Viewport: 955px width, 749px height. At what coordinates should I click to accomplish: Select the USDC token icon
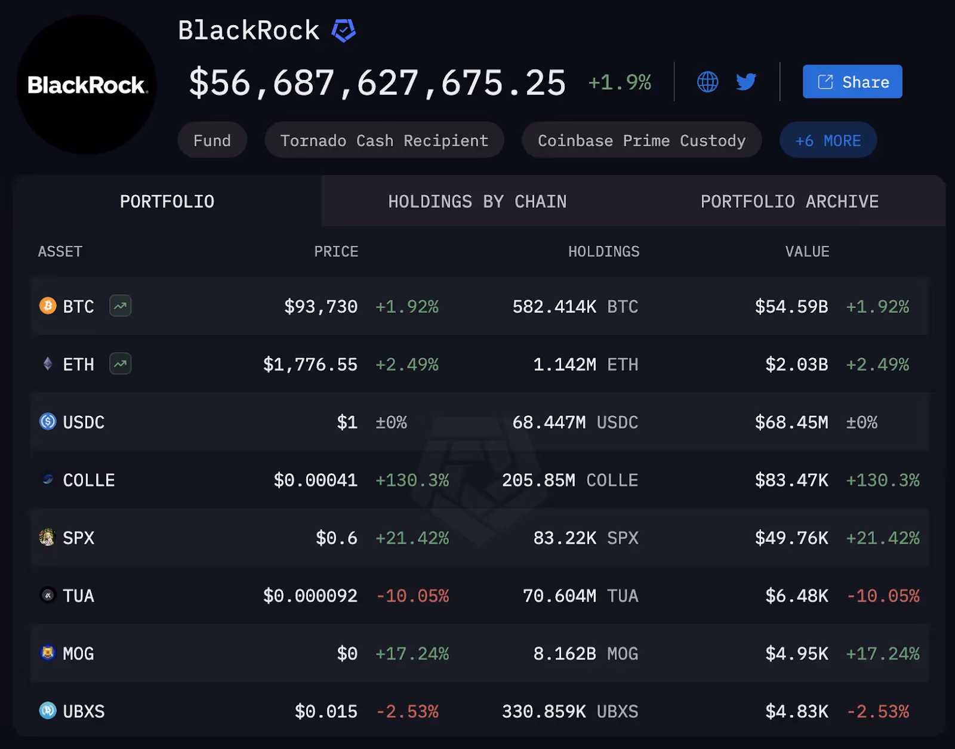47,422
